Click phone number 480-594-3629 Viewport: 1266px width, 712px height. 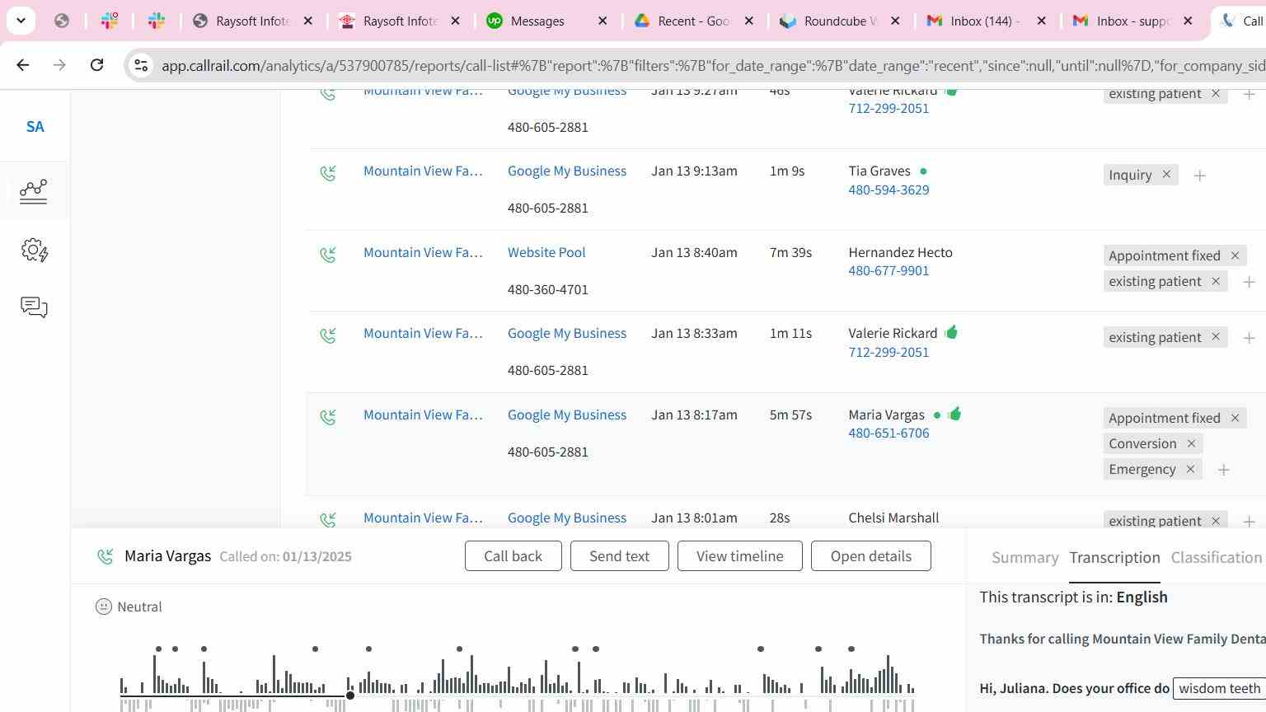pyautogui.click(x=889, y=190)
